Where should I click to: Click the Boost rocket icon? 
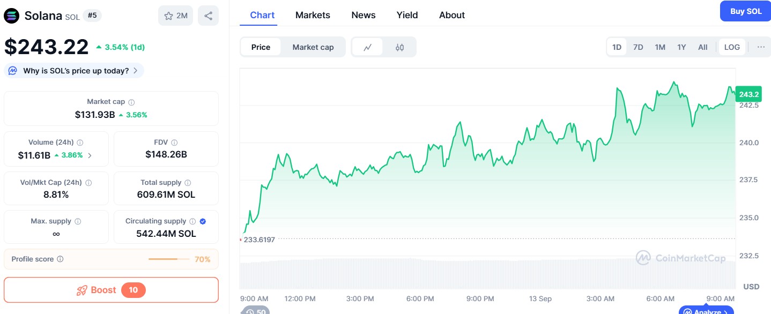tap(82, 290)
